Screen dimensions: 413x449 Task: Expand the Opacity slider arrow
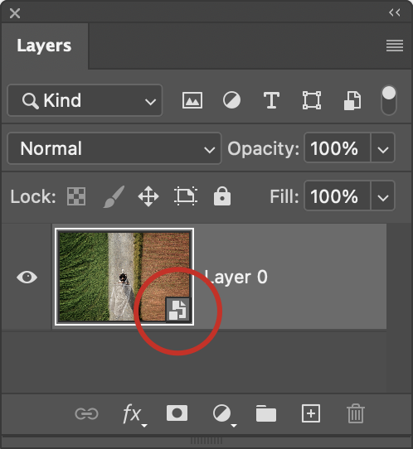[x=383, y=148]
